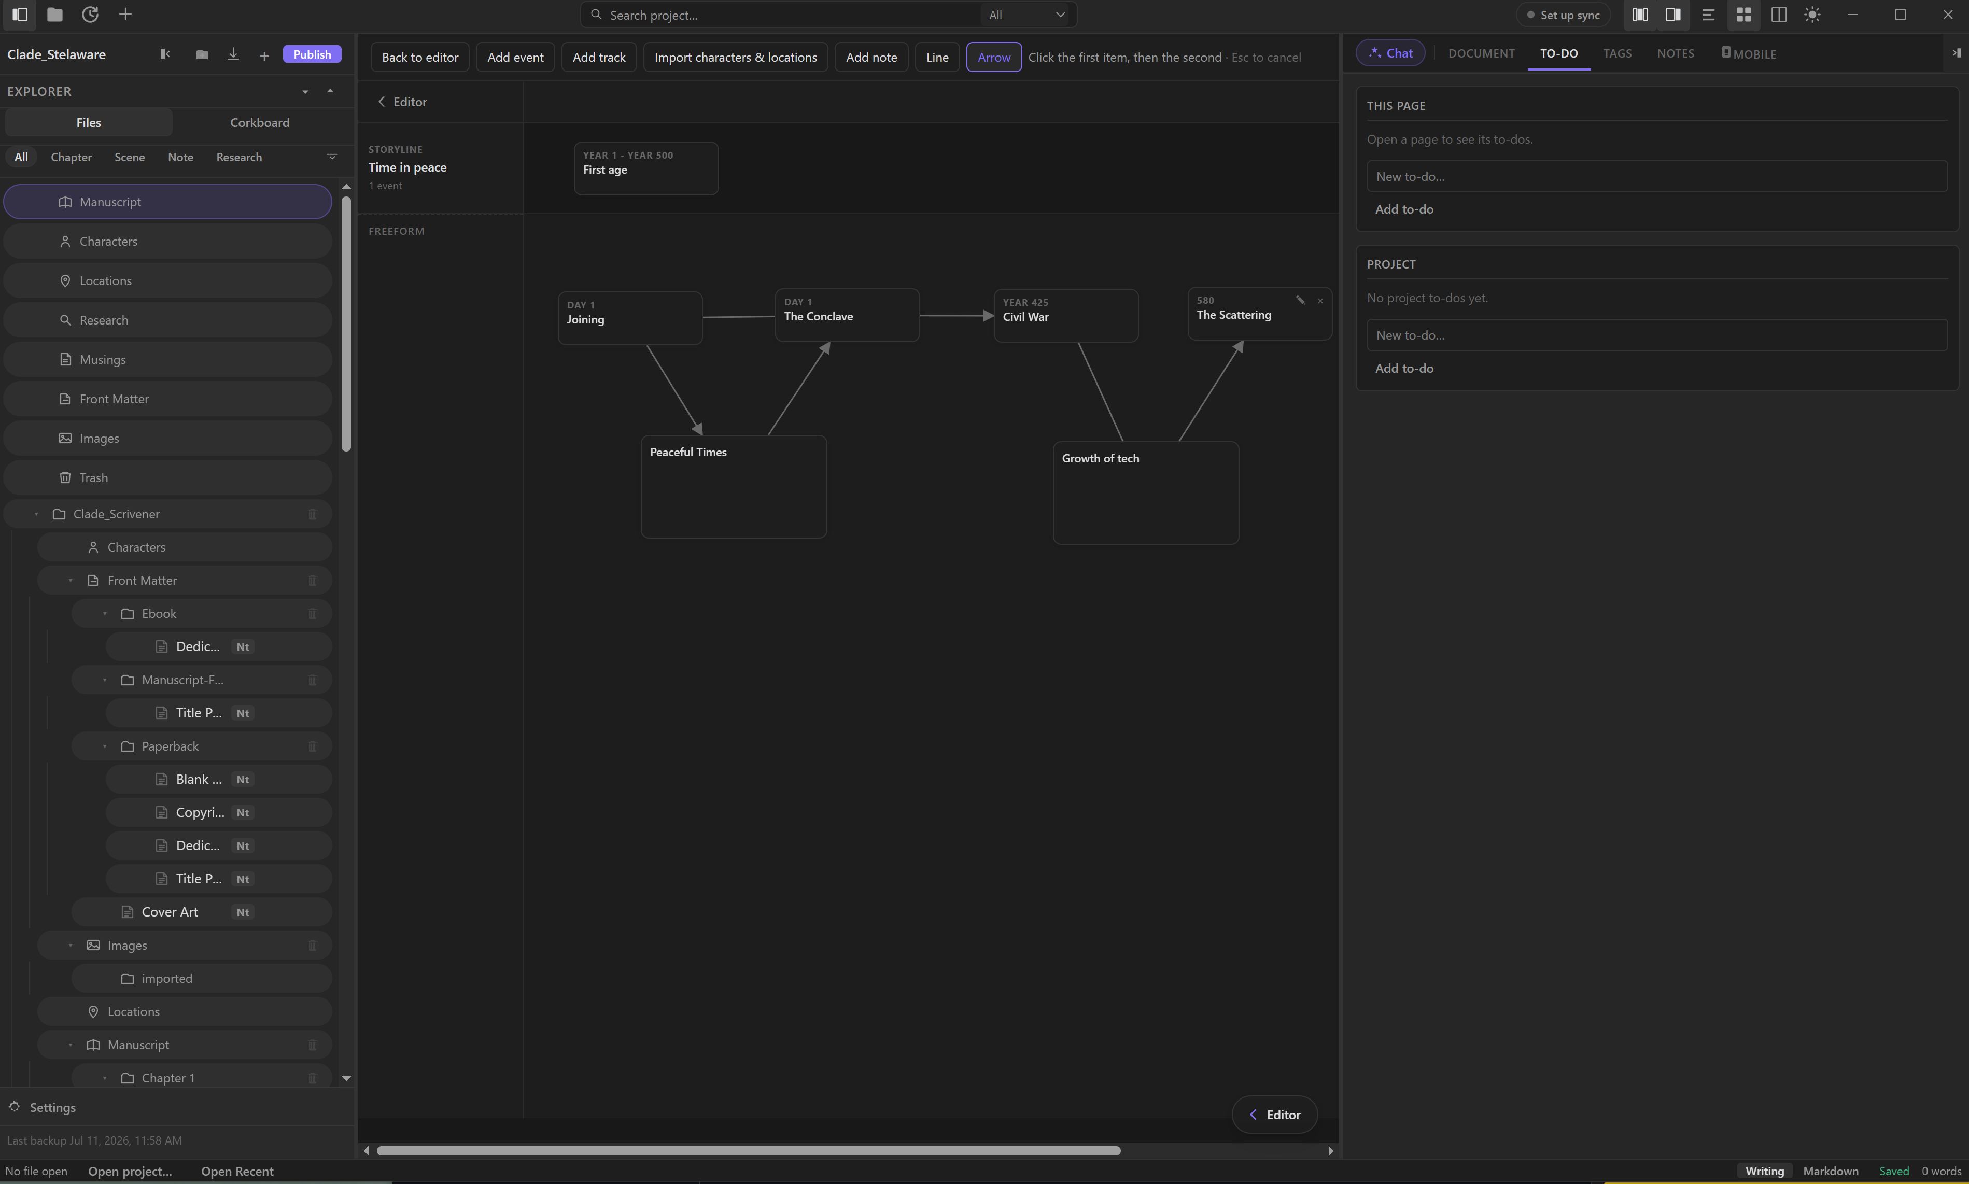Image resolution: width=1969 pixels, height=1184 pixels.
Task: Open the Trash folder in explorer
Action: (167, 477)
